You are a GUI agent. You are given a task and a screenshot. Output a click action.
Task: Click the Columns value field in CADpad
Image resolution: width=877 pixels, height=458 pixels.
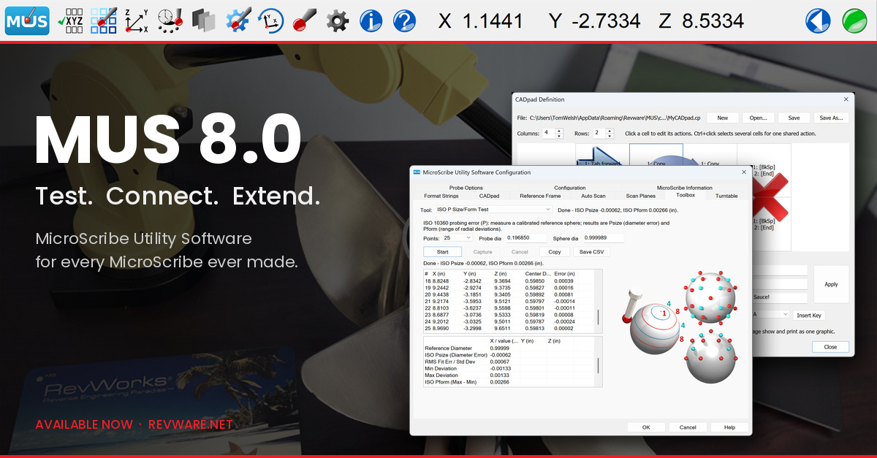[x=547, y=134]
